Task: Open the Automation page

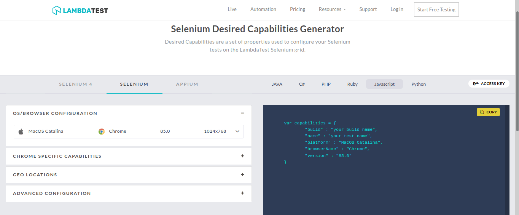Action: click(x=263, y=9)
